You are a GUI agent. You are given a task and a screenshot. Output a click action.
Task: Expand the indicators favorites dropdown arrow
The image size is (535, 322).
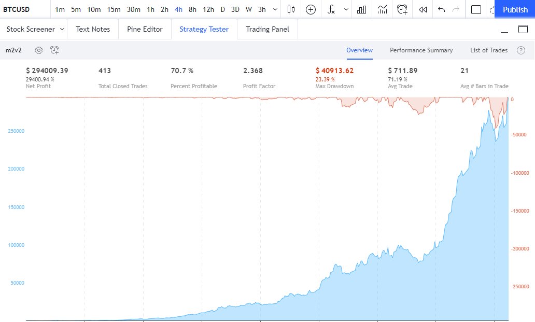coord(346,9)
